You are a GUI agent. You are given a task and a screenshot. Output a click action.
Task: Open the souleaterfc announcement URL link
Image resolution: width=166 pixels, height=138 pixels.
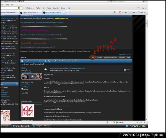[41, 35]
